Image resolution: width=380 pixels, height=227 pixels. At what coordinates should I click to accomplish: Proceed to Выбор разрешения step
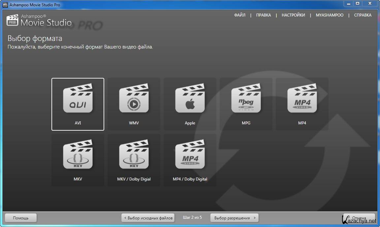tap(234, 218)
